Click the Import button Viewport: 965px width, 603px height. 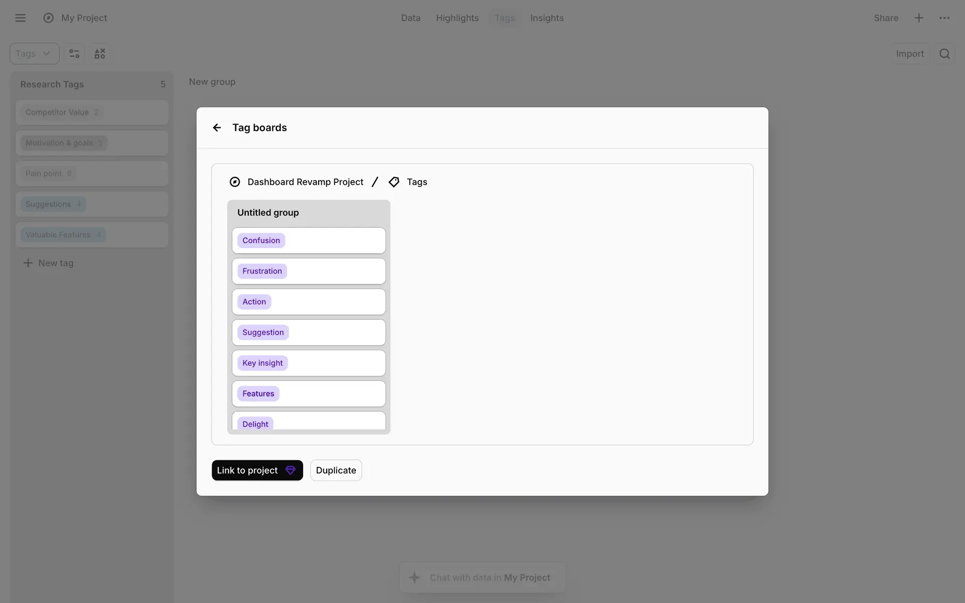tap(909, 54)
